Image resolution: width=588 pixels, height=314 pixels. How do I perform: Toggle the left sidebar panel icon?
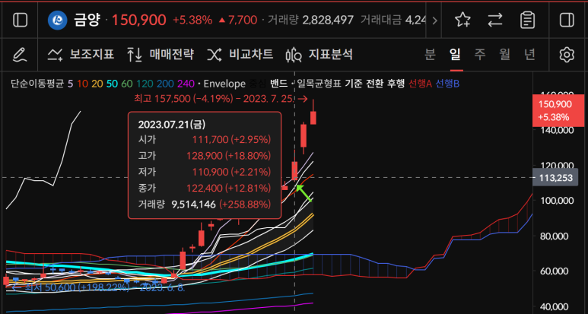[20, 20]
